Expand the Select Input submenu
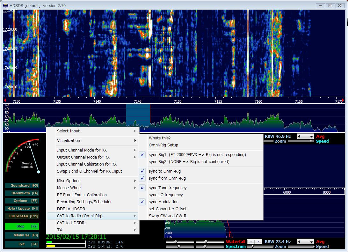 (92, 131)
